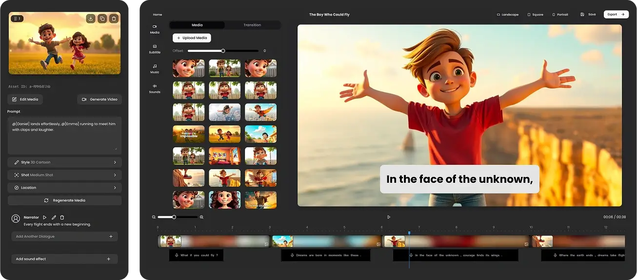
Task: Click the Export button
Action: tap(616, 14)
